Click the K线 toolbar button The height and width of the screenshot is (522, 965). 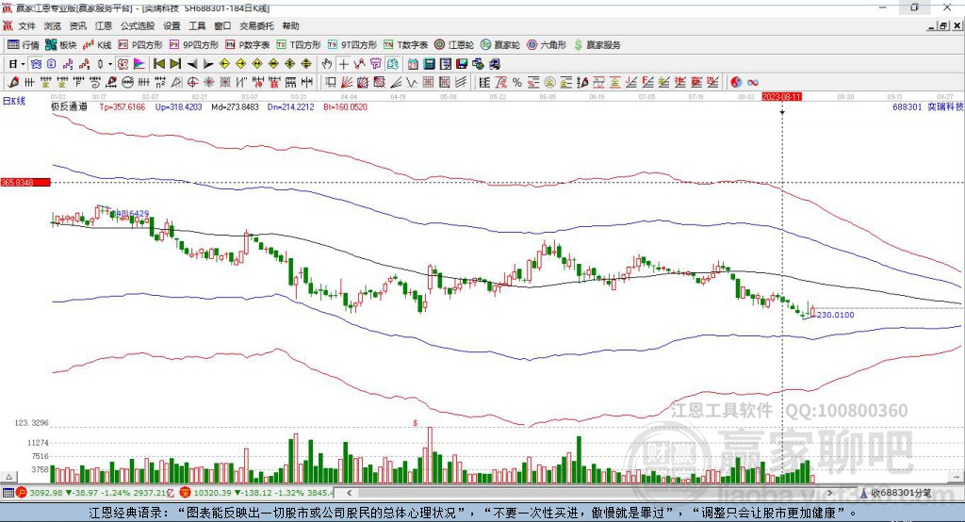tap(97, 45)
